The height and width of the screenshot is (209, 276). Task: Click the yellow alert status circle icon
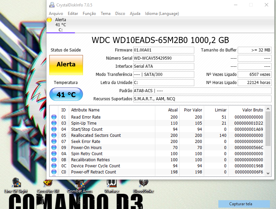49,20
